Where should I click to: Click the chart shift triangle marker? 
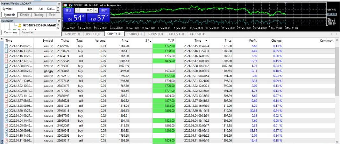[x=285, y=3]
